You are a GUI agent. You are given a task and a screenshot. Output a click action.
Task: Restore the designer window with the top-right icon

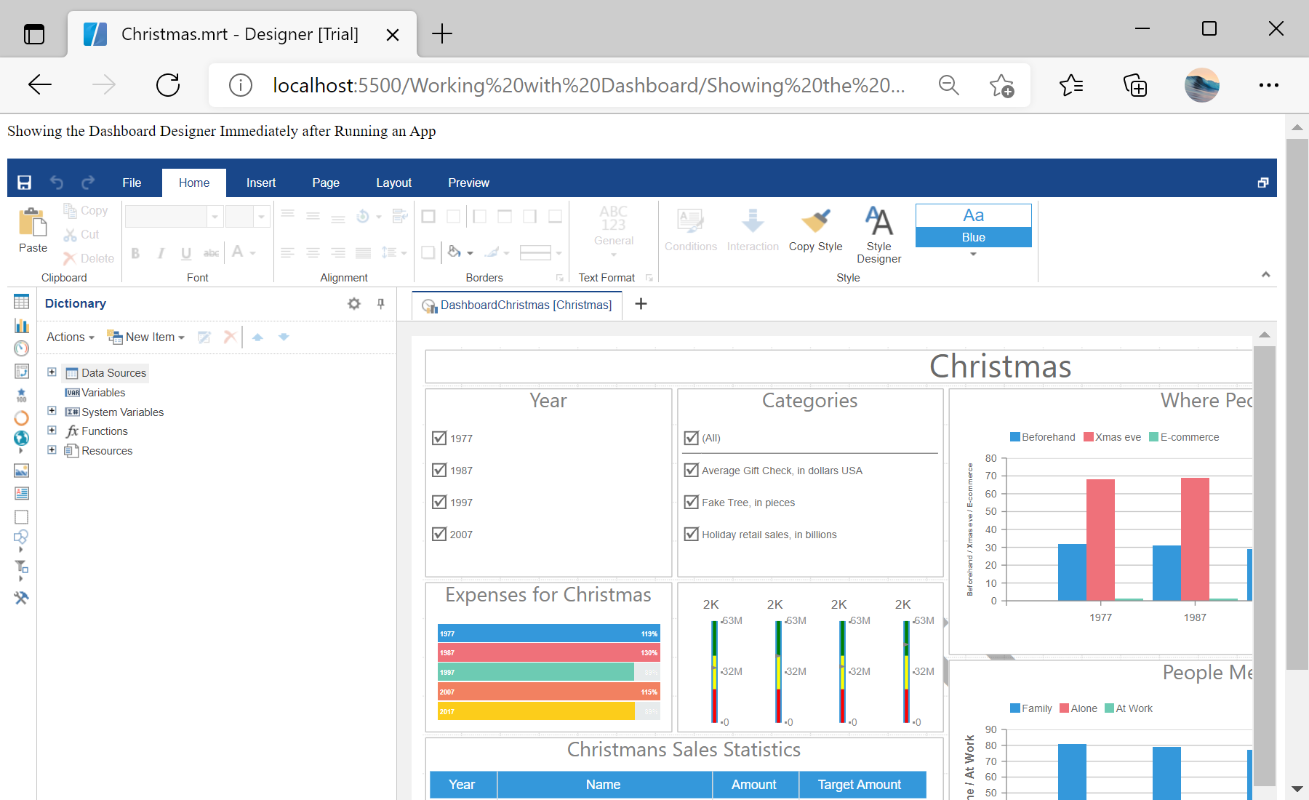tap(1263, 183)
